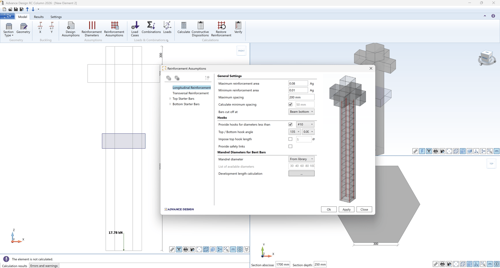Open Bars cut off at dropdown
Screen dimensions: 500x268
coord(301,112)
